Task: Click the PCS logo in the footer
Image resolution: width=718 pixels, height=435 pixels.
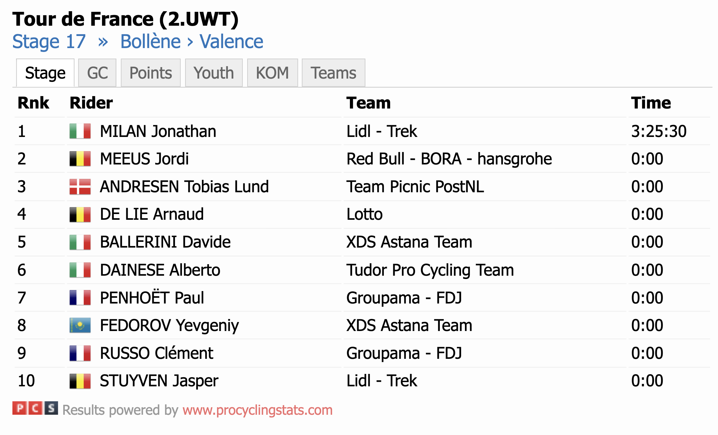Action: tap(35, 408)
